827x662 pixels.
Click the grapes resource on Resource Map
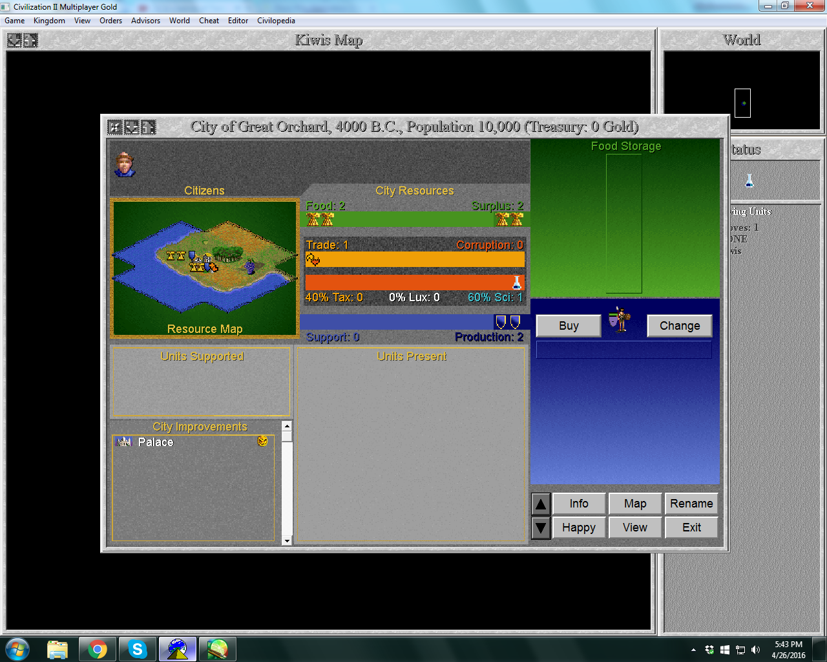click(x=249, y=266)
